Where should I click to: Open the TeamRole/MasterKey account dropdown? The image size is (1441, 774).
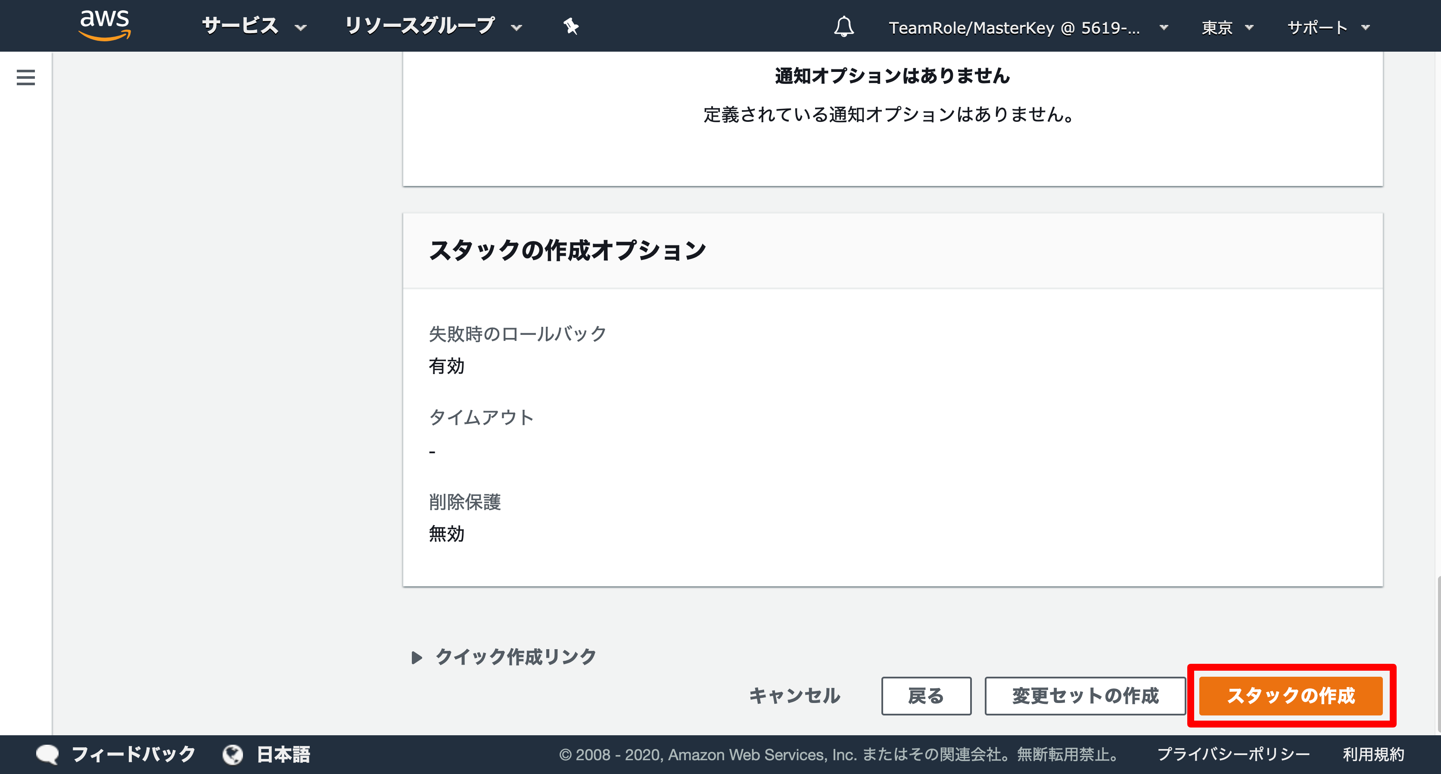coord(1028,28)
